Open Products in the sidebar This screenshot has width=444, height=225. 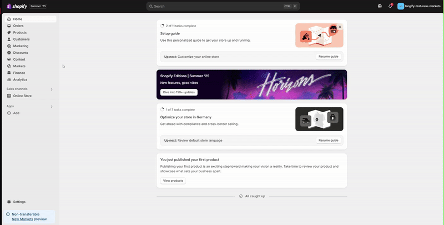[31, 33]
